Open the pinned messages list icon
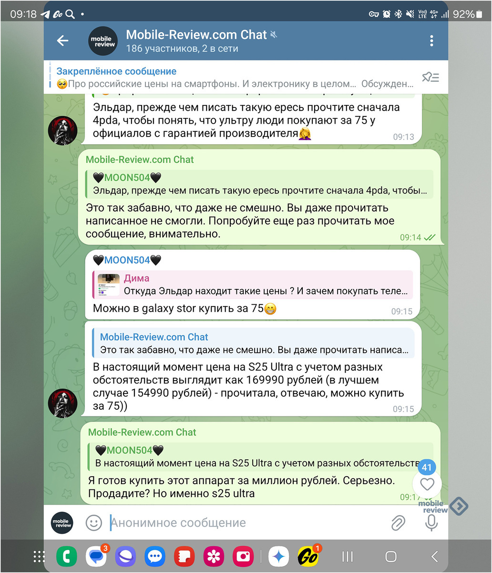 pyautogui.click(x=430, y=77)
